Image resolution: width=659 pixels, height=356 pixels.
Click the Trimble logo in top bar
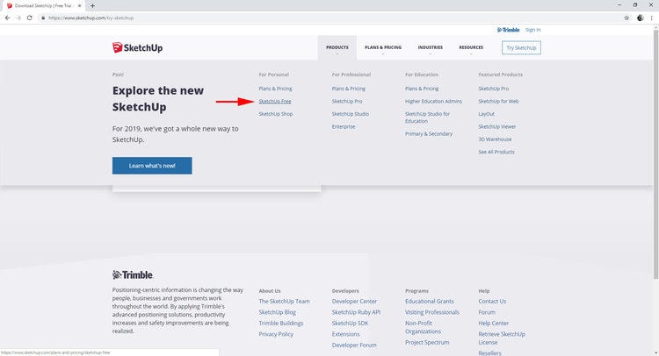pyautogui.click(x=508, y=30)
